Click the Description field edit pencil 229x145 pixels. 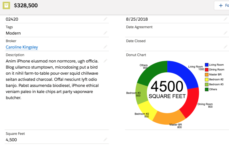105,61
